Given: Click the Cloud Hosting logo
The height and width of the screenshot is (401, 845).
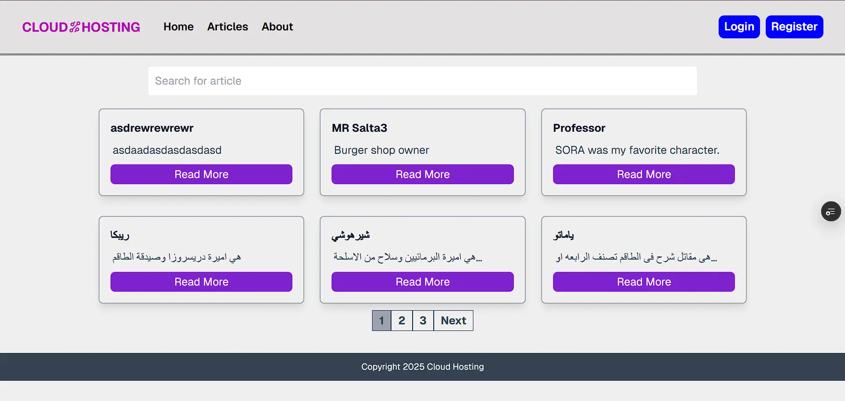Looking at the screenshot, I should pyautogui.click(x=81, y=27).
